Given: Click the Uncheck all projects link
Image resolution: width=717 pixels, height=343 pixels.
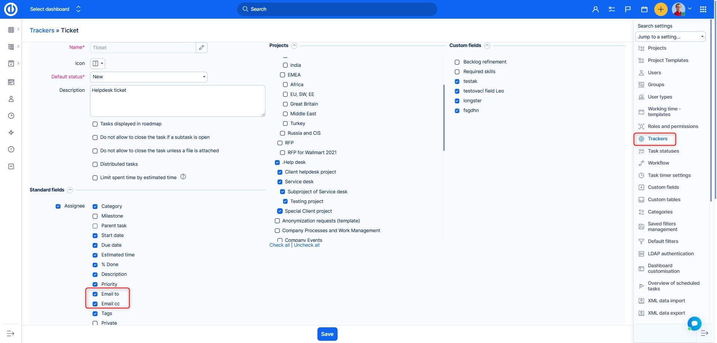Looking at the screenshot, I should pos(307,245).
